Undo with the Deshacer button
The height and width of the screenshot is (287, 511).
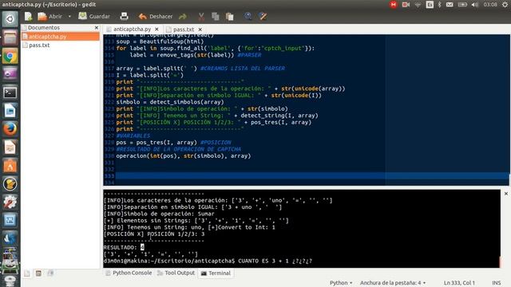coord(156,16)
